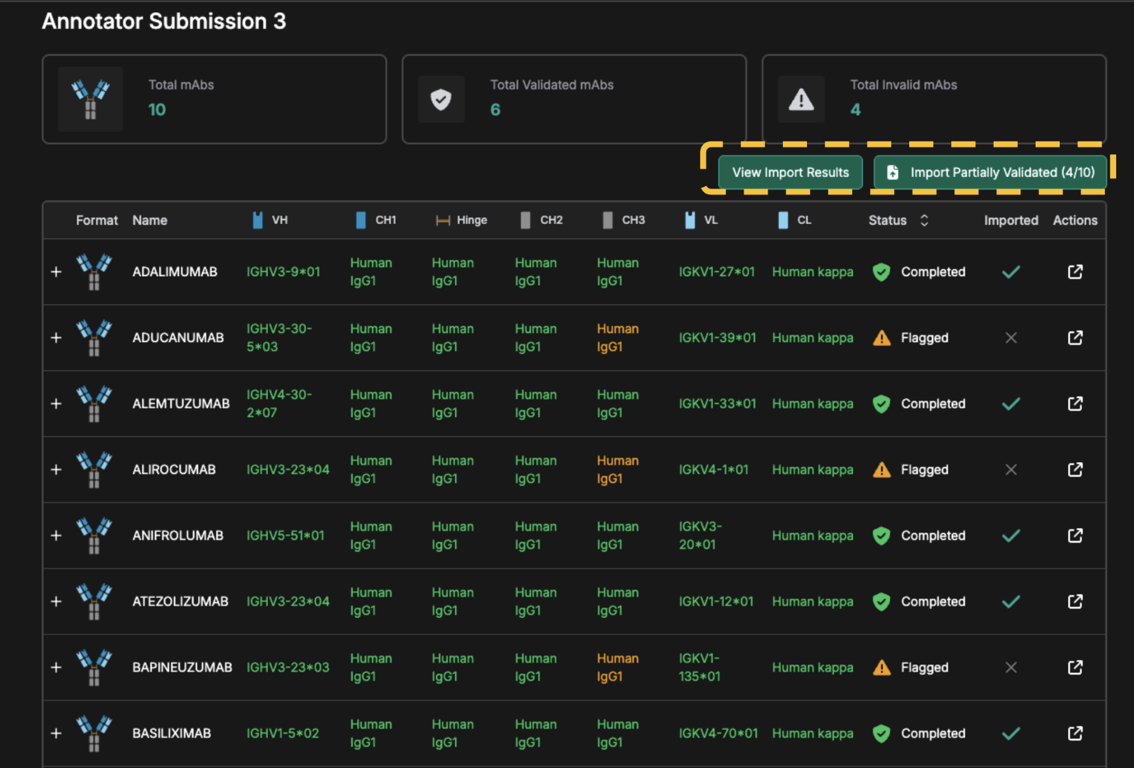Expand the ALIROCUMAB row details

57,470
